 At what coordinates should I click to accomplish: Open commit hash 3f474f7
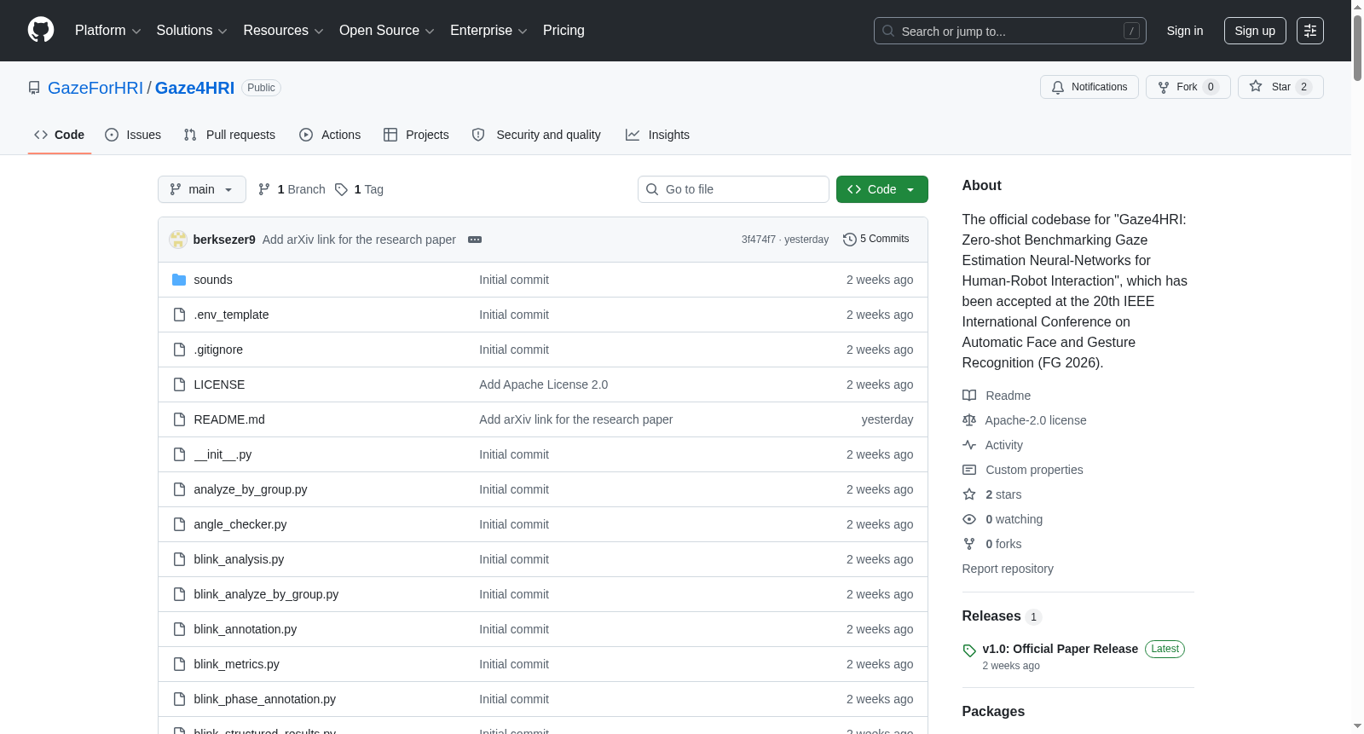click(758, 240)
